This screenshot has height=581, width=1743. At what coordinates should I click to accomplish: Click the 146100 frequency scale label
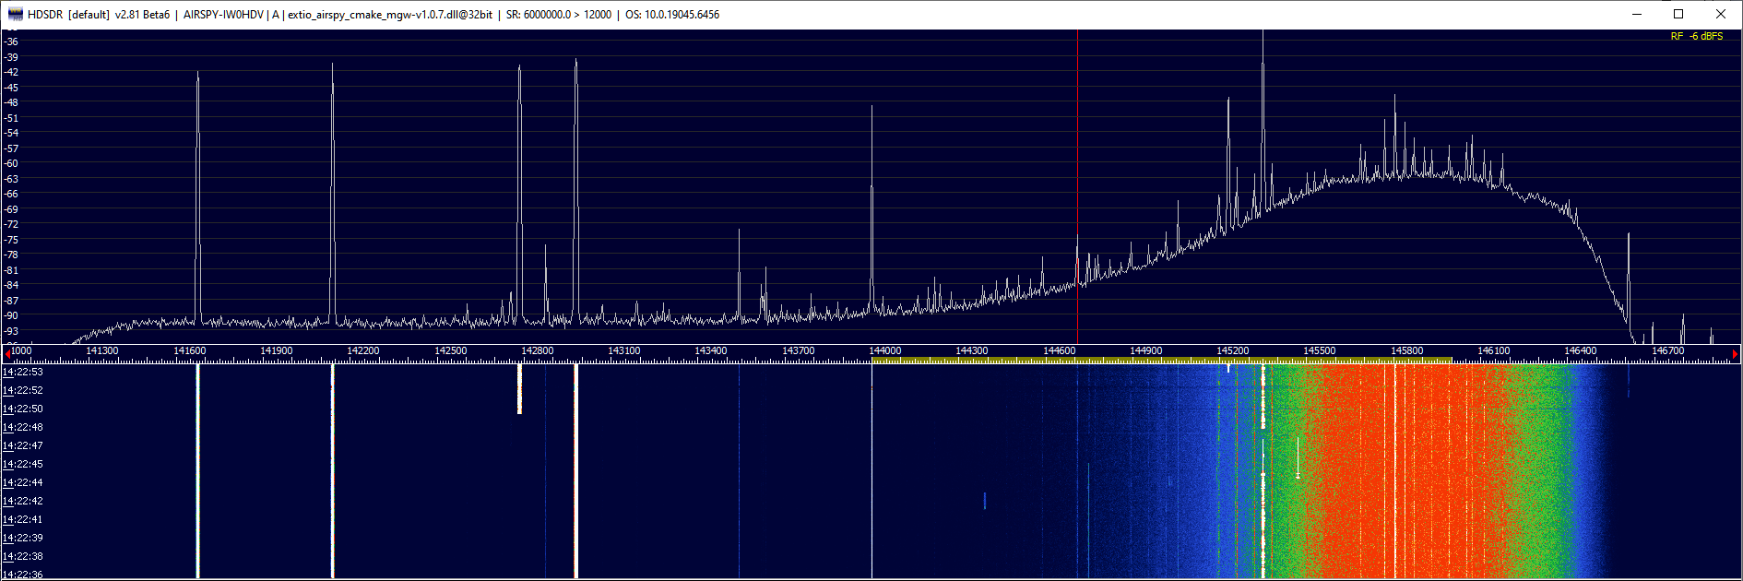pyautogui.click(x=1493, y=351)
